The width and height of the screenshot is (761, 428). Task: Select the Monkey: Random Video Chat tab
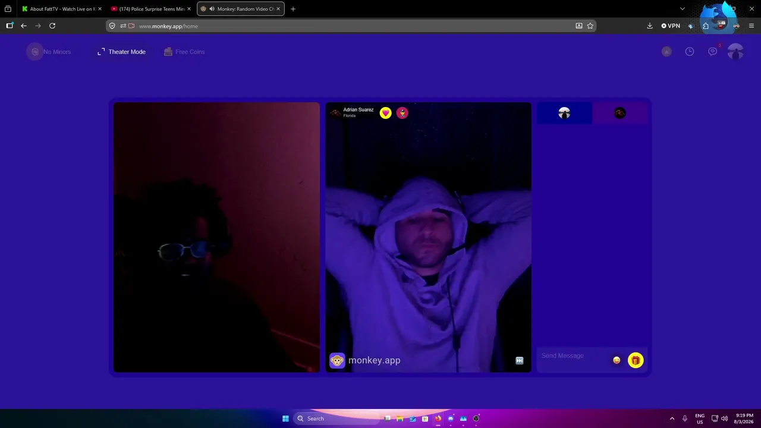[241, 9]
